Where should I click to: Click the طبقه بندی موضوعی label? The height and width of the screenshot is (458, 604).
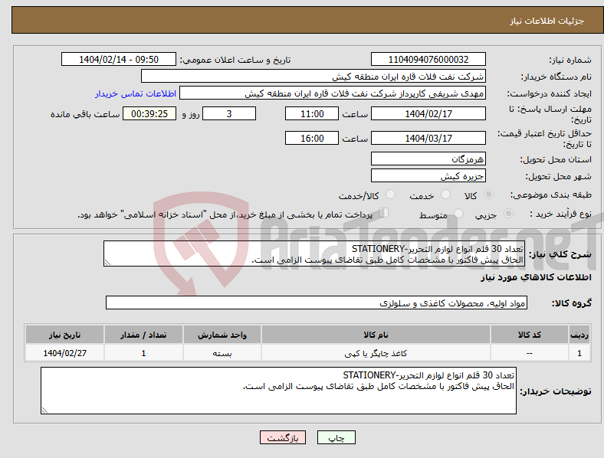(x=551, y=195)
